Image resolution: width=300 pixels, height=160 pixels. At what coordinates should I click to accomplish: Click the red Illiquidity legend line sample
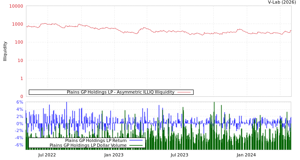tap(184, 92)
